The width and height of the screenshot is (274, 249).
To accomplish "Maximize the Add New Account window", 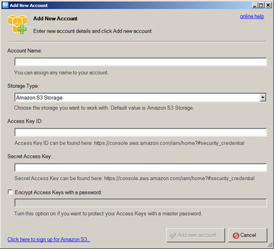I will [261, 5].
